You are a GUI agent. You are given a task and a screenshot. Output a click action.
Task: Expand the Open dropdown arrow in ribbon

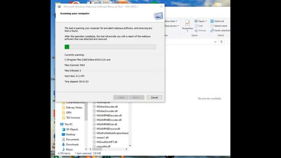(206, 21)
